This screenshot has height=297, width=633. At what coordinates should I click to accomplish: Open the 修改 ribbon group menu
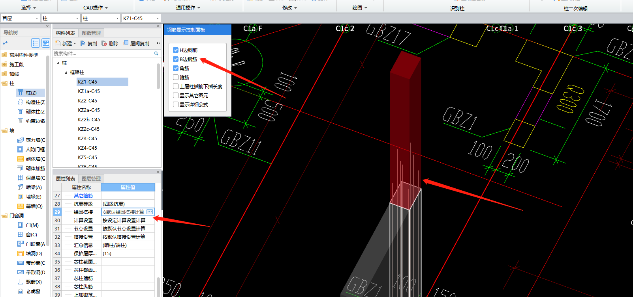[x=289, y=7]
